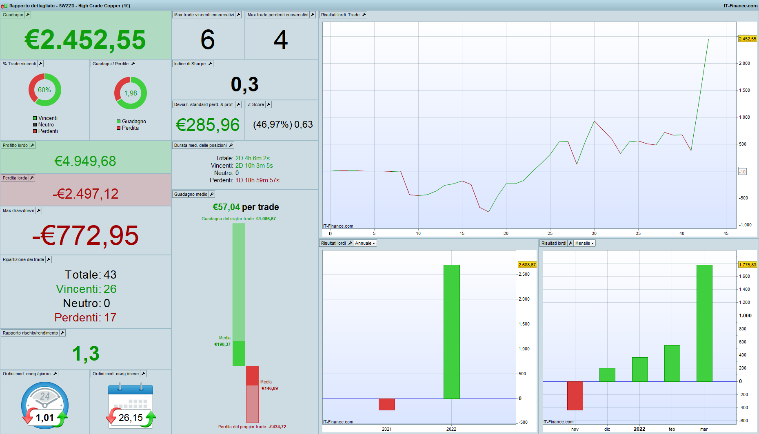This screenshot has height=434, width=759.
Task: Click the candlestick app icon in title bar
Action: pyautogui.click(x=4, y=6)
